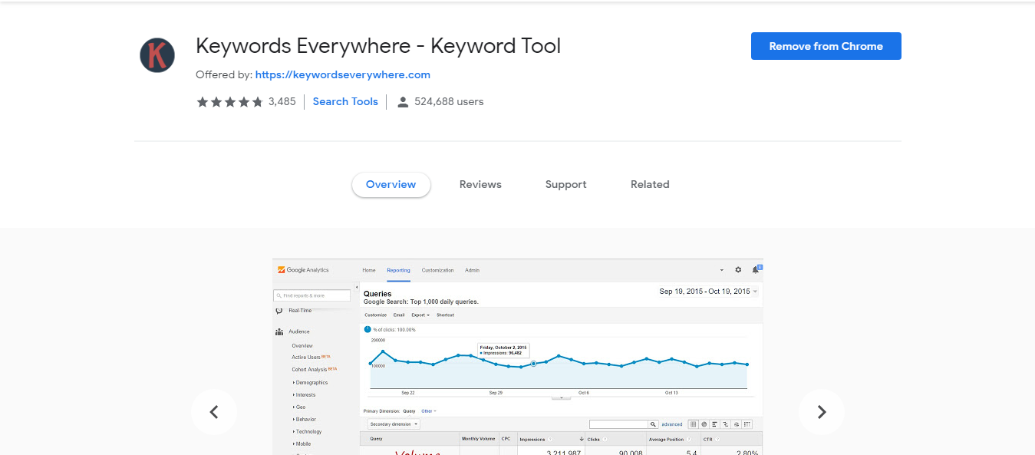The height and width of the screenshot is (455, 1035).
Task: Click the 524,688 users text
Action: click(x=449, y=101)
